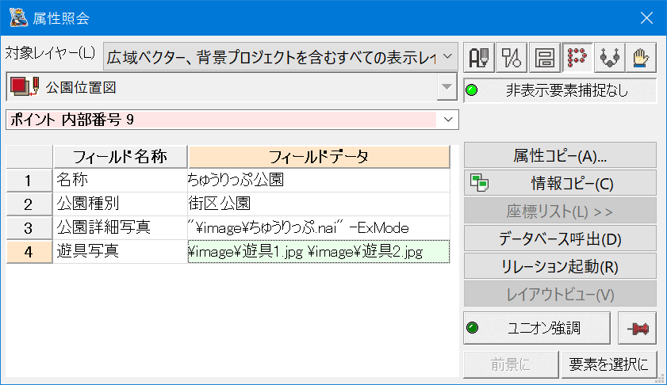Screen dimensions: 667x385
Task: Click the 公園詳細写真 field name cell
Action: pos(120,228)
